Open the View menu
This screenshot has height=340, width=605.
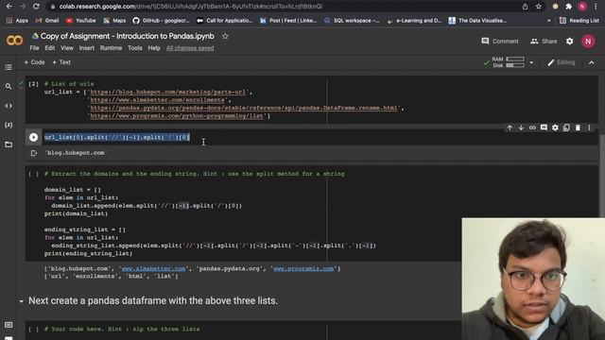point(67,48)
